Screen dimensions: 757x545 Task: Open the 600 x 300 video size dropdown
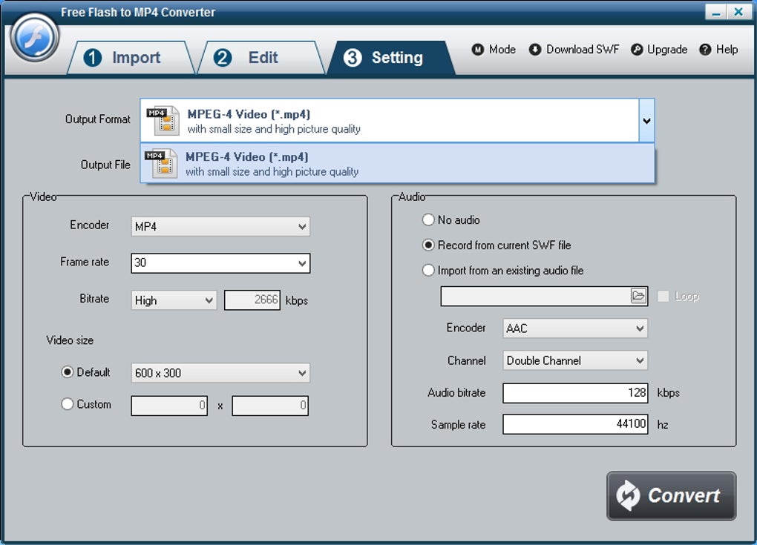pos(220,373)
